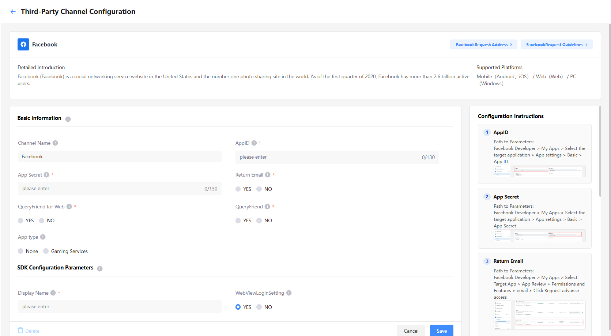Open the Return Email instruction screenshot thumbnail
This screenshot has height=336, width=611.
[x=539, y=315]
